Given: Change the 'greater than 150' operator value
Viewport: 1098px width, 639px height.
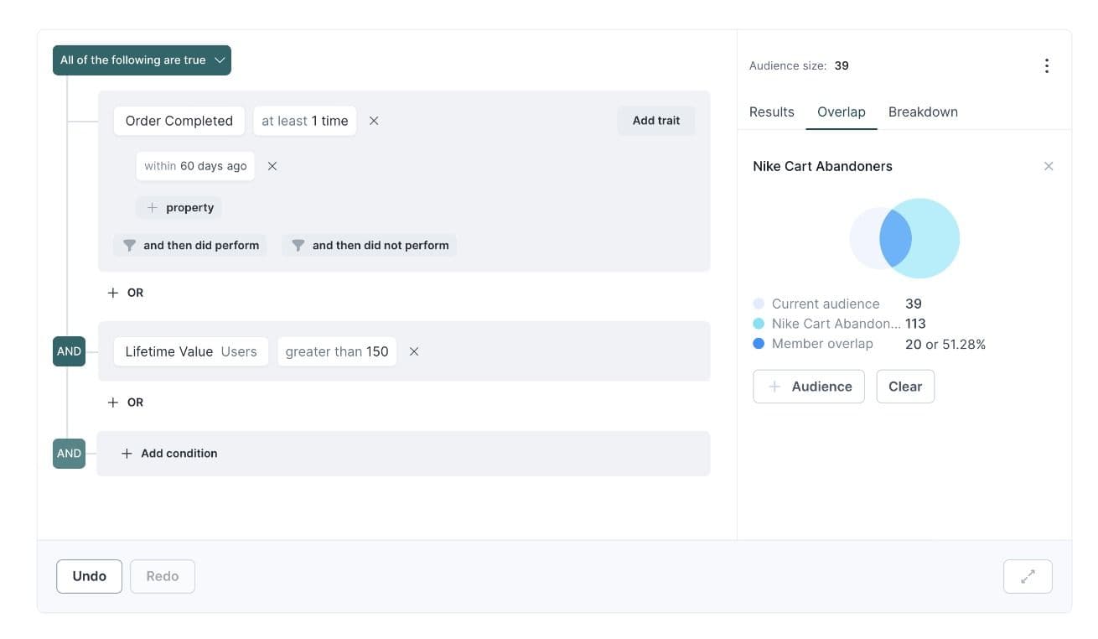Looking at the screenshot, I should [x=337, y=351].
